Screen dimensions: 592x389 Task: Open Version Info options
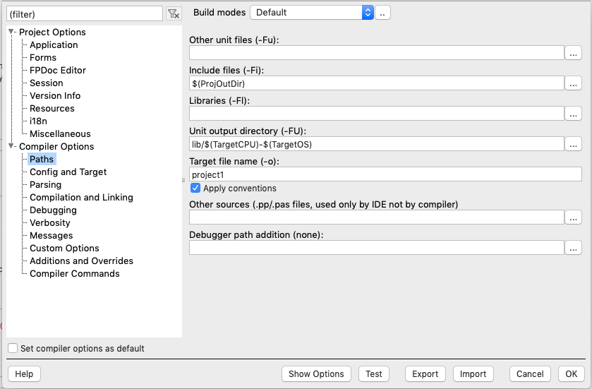pos(55,95)
